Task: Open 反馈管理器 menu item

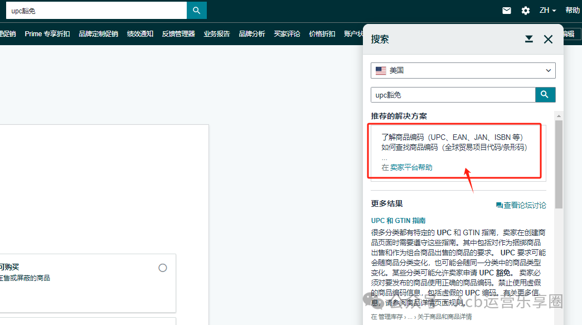Action: [178, 34]
